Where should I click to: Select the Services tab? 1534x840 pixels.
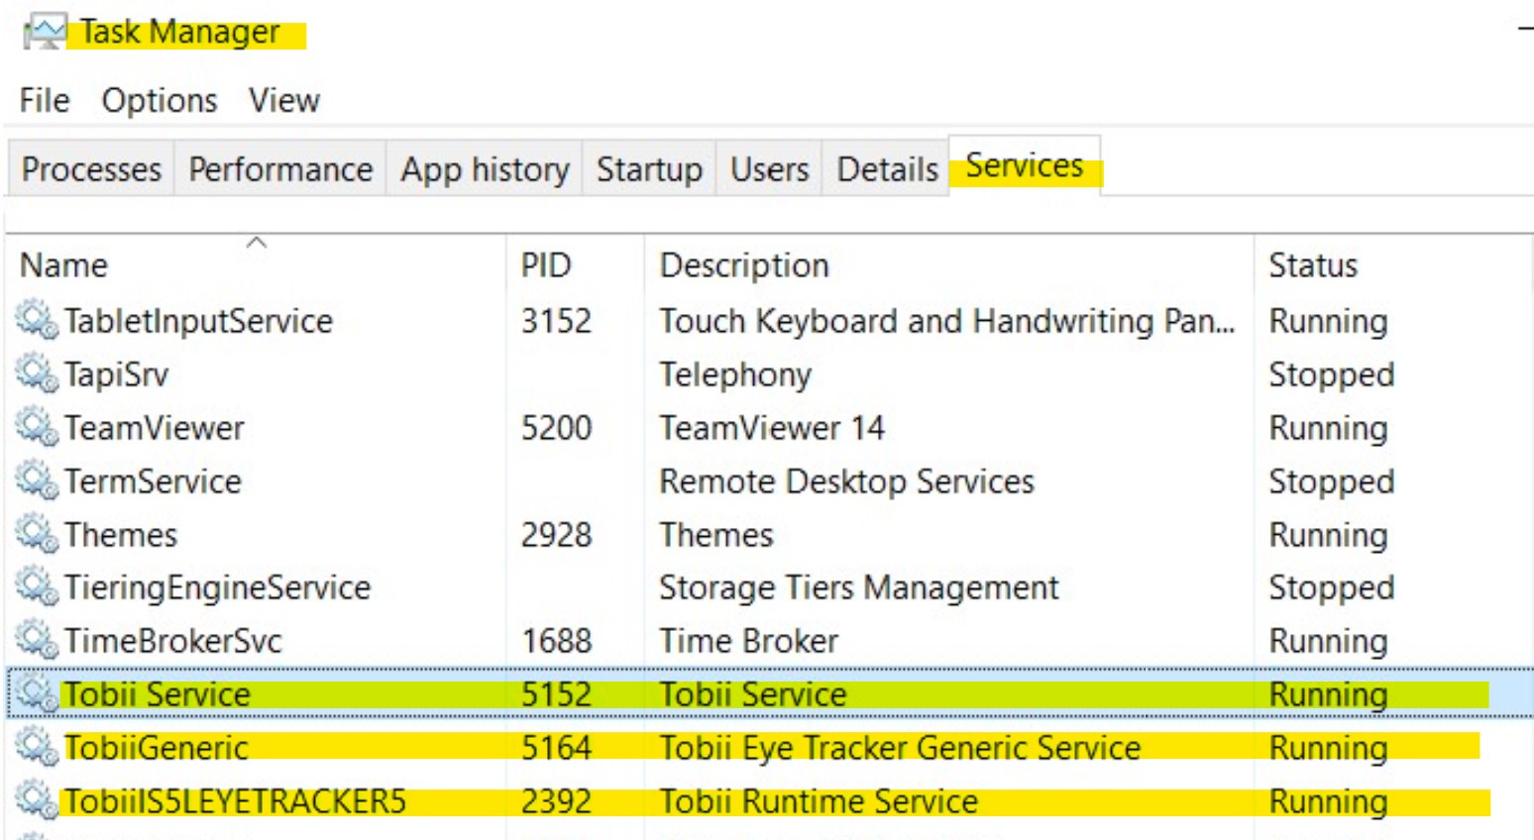(x=1025, y=165)
